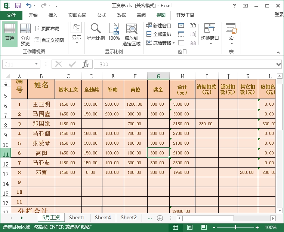Switch to Sheet2 tab
The width and height of the screenshot is (284, 232).
129,217
